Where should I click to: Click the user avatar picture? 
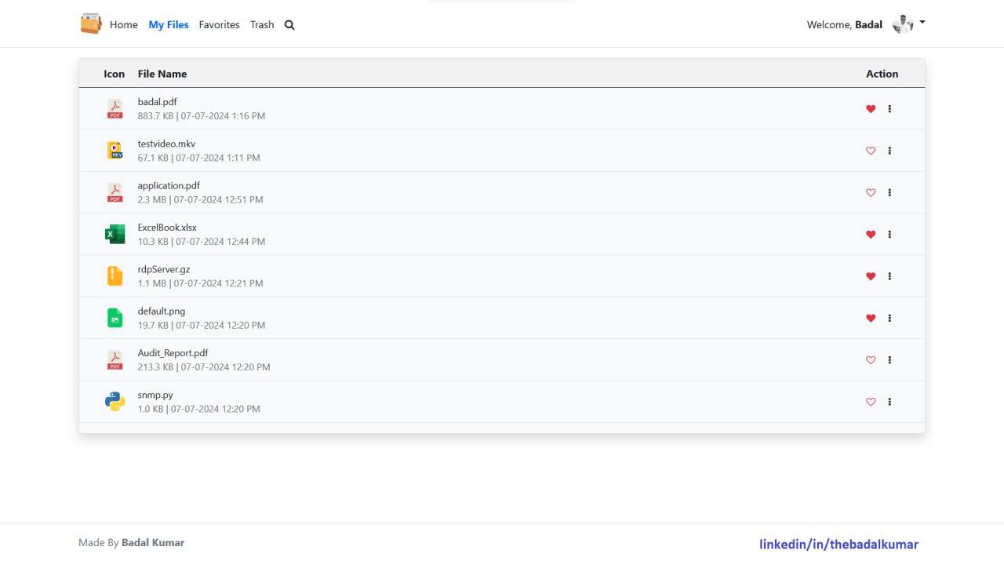(903, 24)
